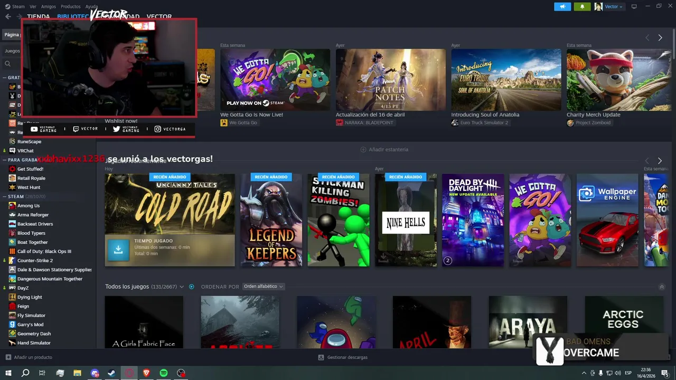Select RuneScape in the sidebar
The width and height of the screenshot is (676, 380).
[x=29, y=141]
